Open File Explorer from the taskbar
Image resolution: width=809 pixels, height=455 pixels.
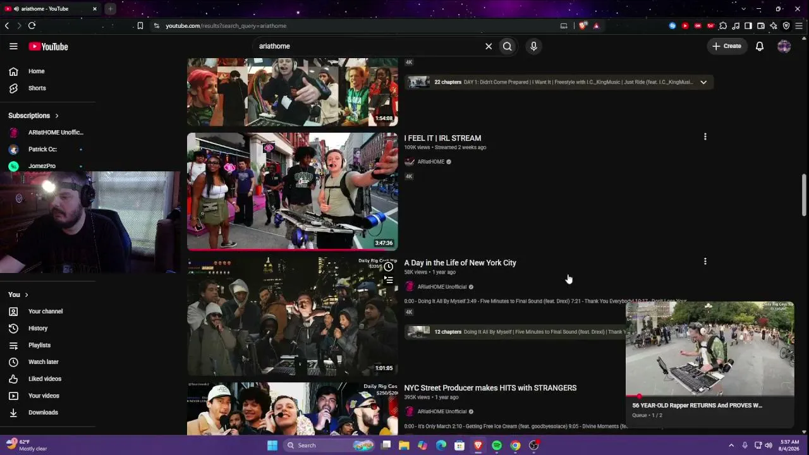click(x=404, y=446)
